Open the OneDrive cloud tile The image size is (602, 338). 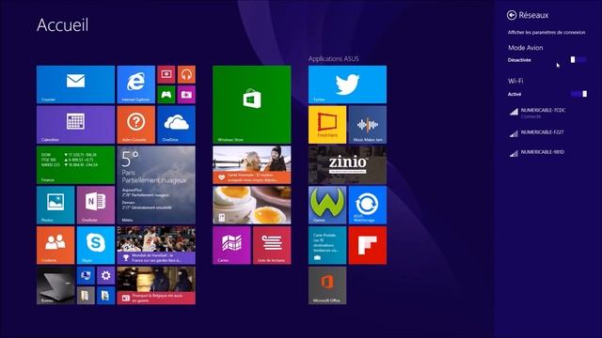coord(176,125)
